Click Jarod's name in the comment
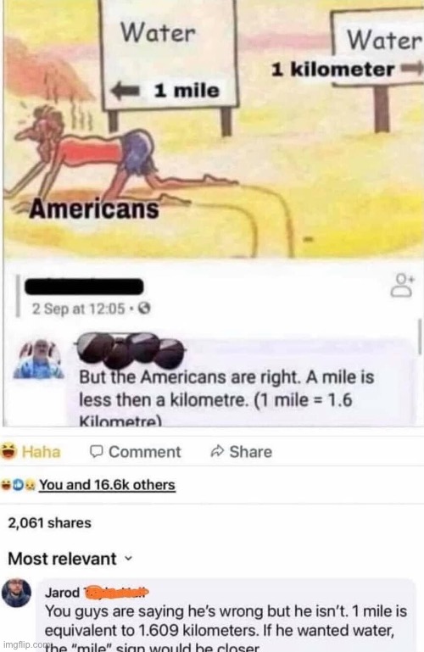 [63, 592]
